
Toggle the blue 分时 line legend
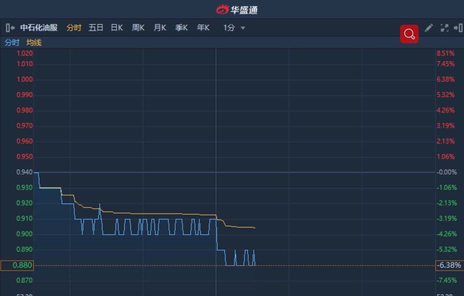[12, 42]
